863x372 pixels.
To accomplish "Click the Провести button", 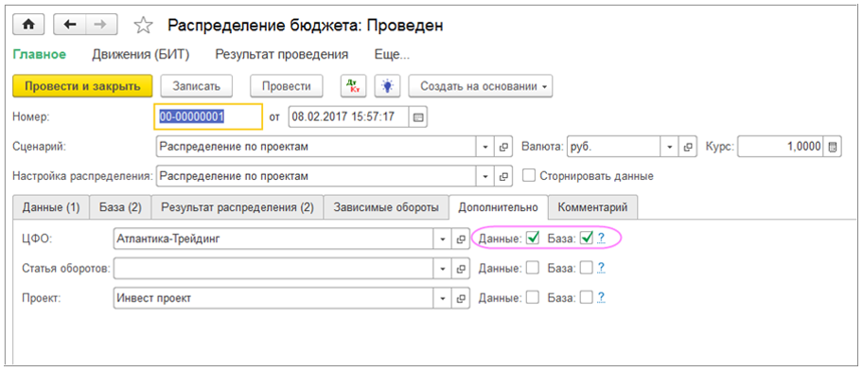I will tap(286, 86).
